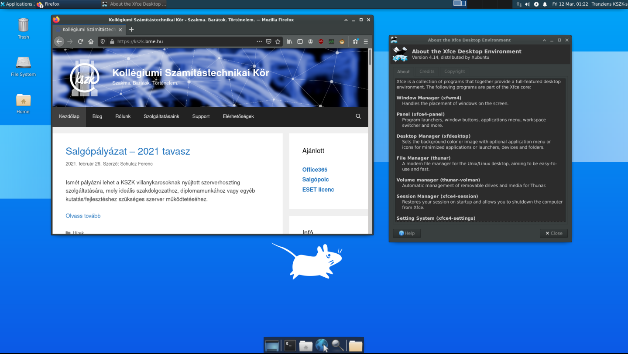Toggle Firefox sidebar view

pos(300,41)
